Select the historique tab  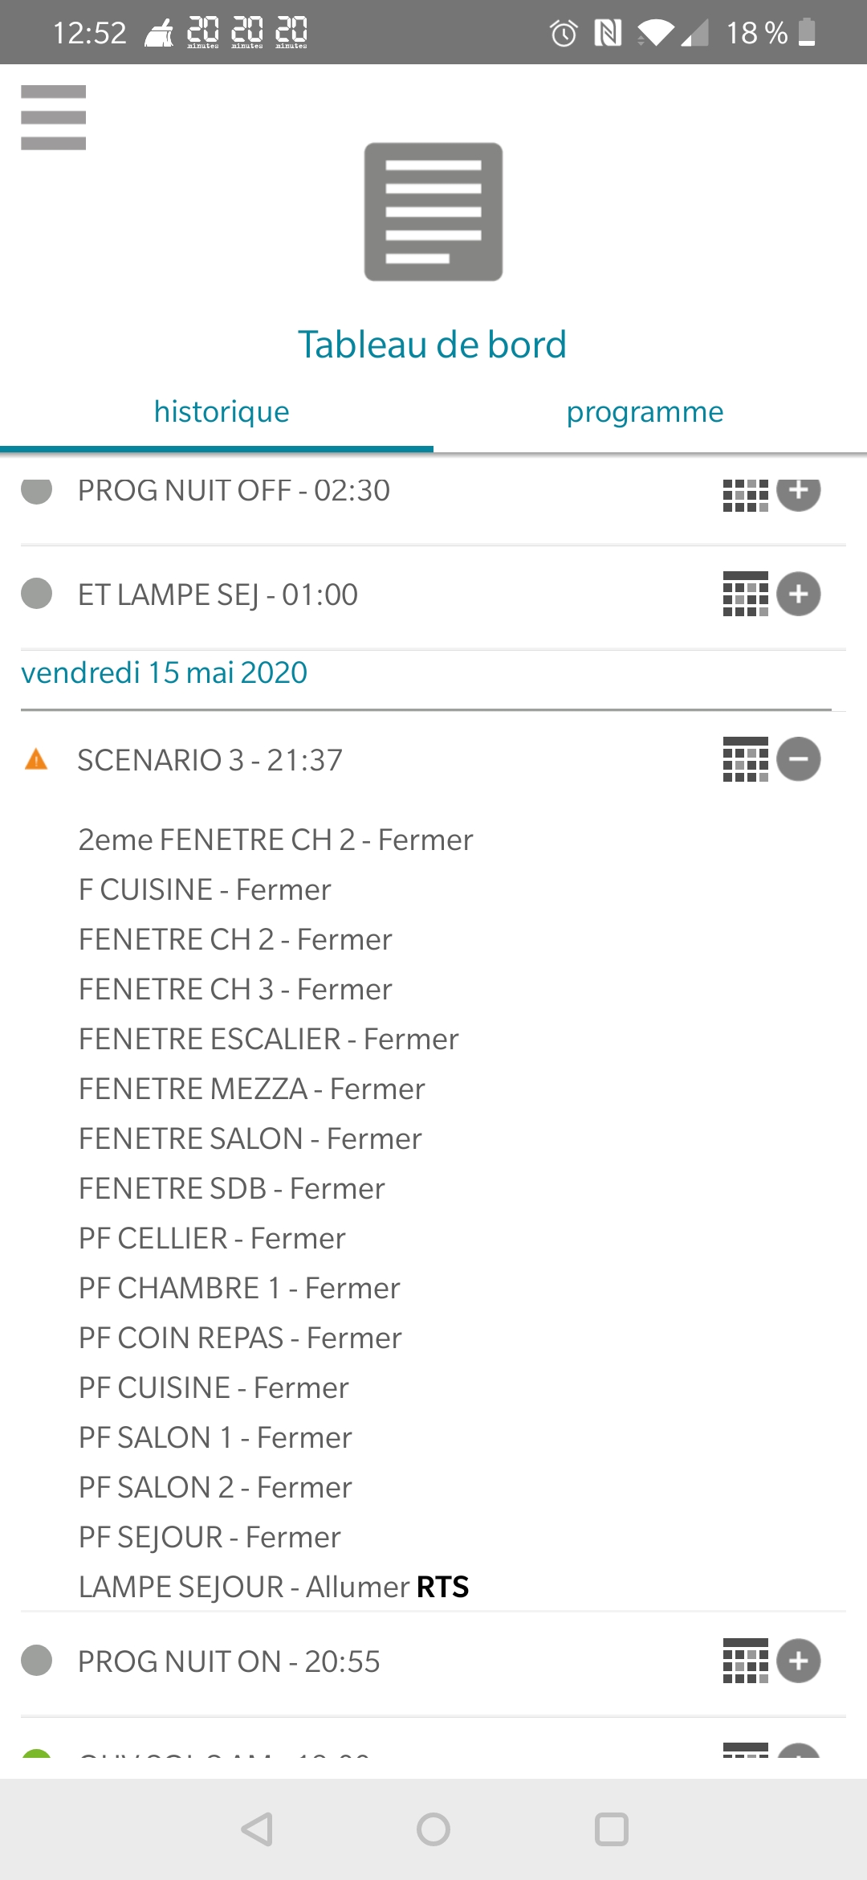pyautogui.click(x=222, y=412)
